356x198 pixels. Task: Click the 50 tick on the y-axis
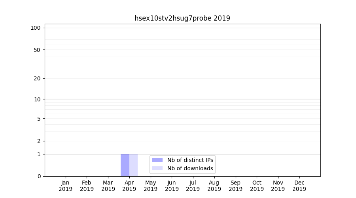click(37, 50)
